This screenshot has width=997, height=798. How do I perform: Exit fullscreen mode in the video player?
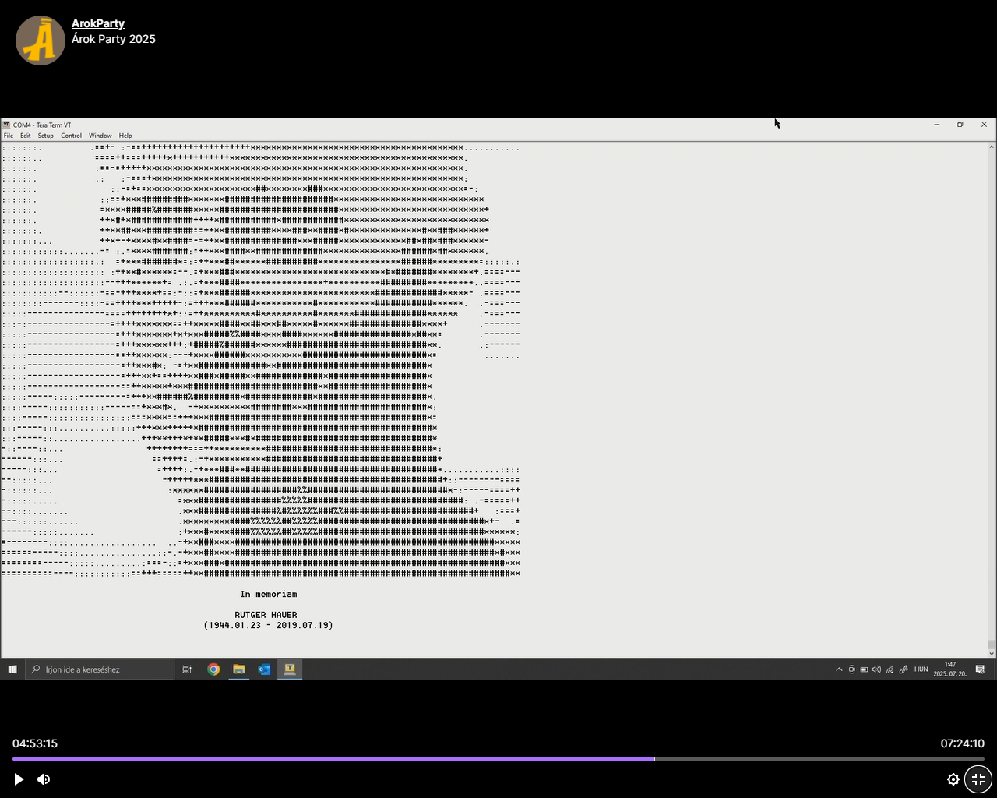click(978, 779)
